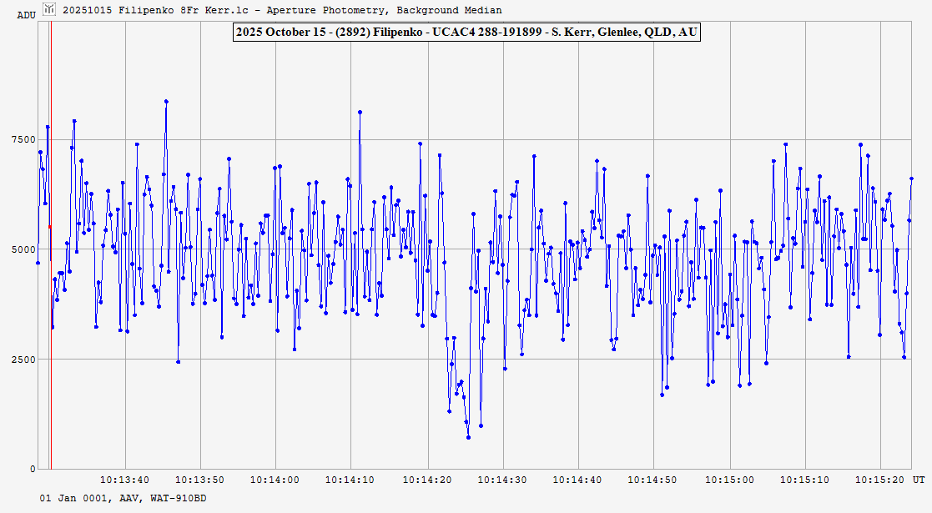
Task: Select the 10:14:20 time tick label
Action: point(427,480)
